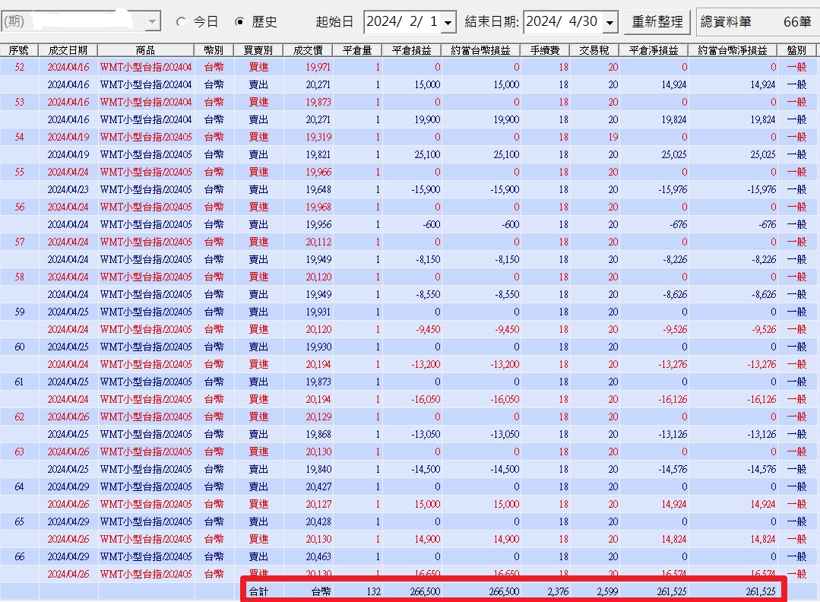820x602 pixels.
Task: Select row number 52
Action: (x=19, y=67)
